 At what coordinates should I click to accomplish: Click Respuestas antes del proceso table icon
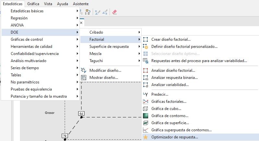(x=146, y=61)
